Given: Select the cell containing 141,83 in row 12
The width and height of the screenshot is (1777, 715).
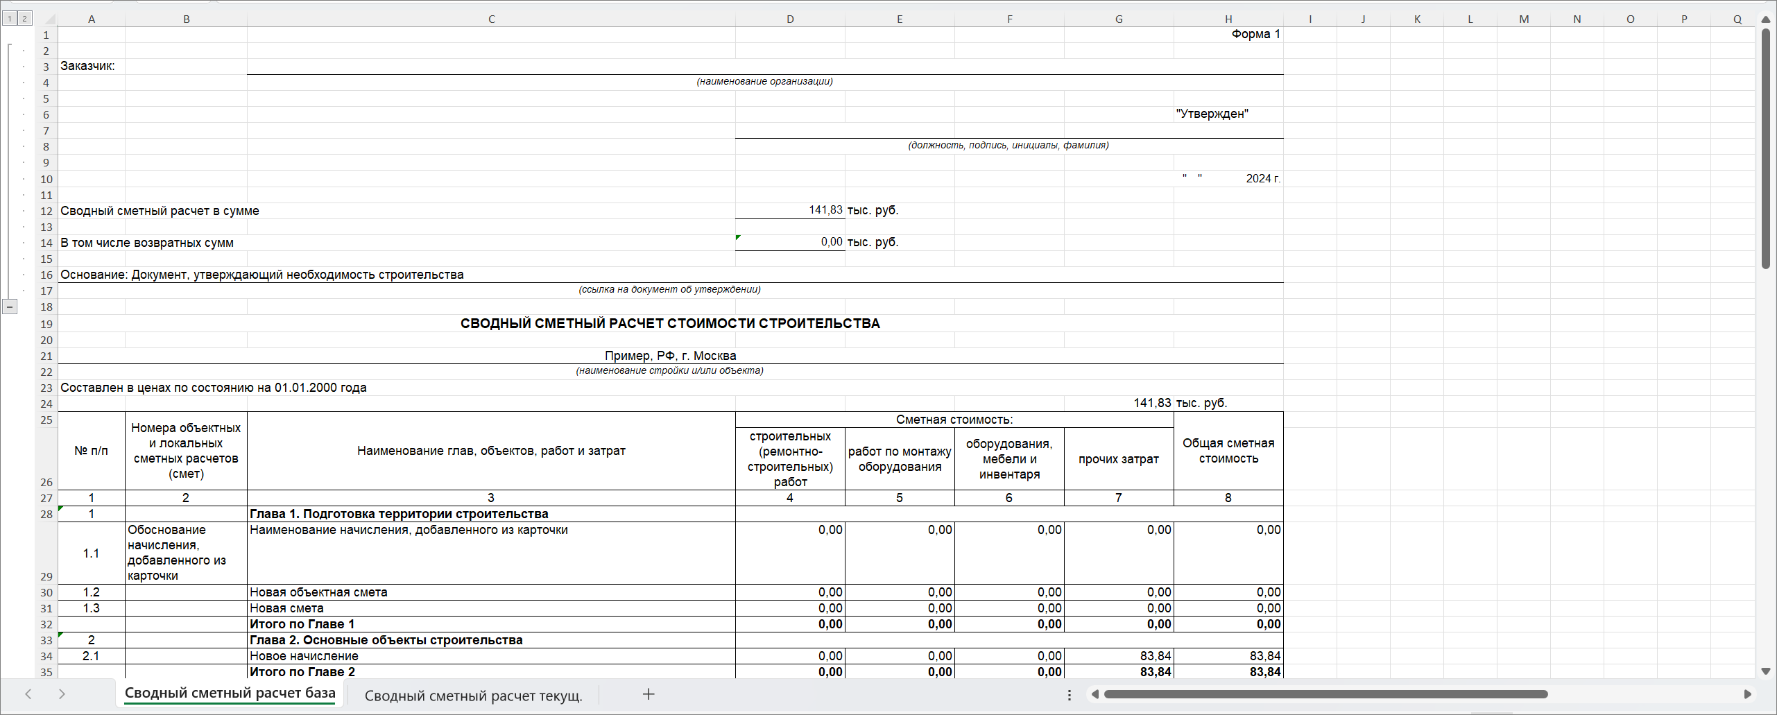Looking at the screenshot, I should coord(790,210).
